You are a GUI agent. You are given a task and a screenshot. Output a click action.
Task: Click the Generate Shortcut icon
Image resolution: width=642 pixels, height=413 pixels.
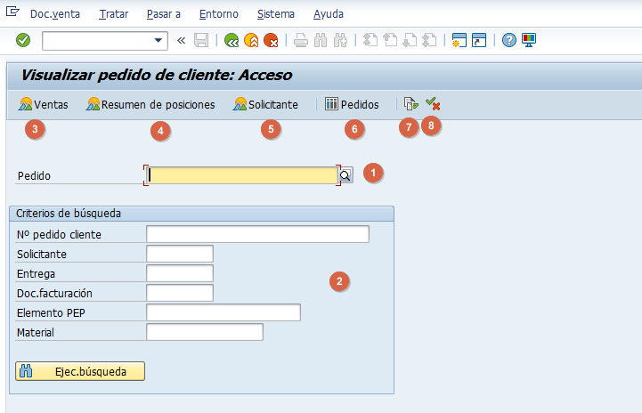pyautogui.click(x=479, y=40)
